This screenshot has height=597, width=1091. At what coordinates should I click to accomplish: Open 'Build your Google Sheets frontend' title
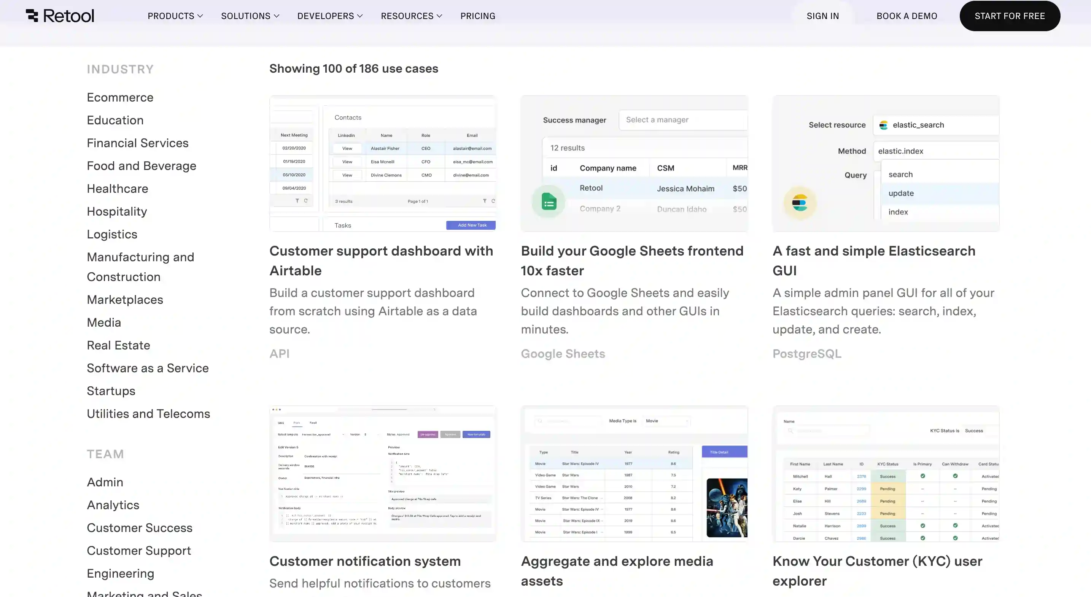632,261
